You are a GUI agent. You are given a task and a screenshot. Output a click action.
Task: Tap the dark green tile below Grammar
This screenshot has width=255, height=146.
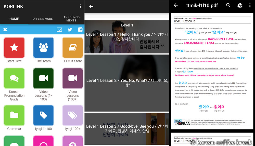click(x=14, y=141)
